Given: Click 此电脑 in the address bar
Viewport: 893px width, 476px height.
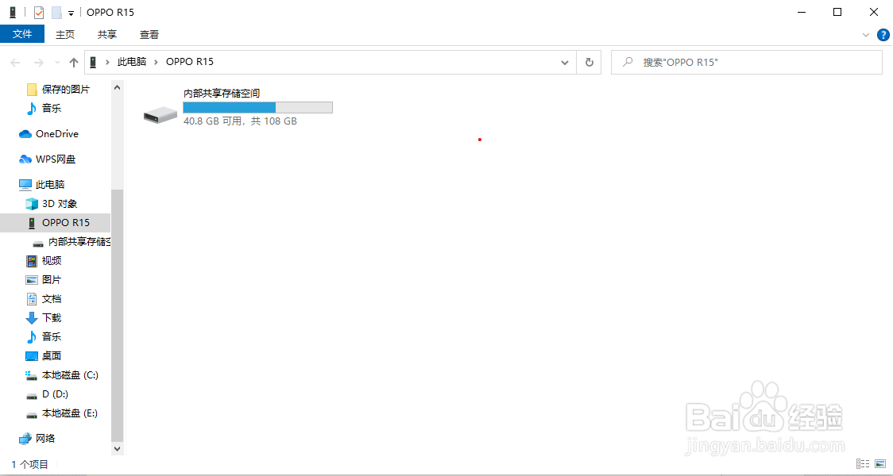Looking at the screenshot, I should click(132, 61).
